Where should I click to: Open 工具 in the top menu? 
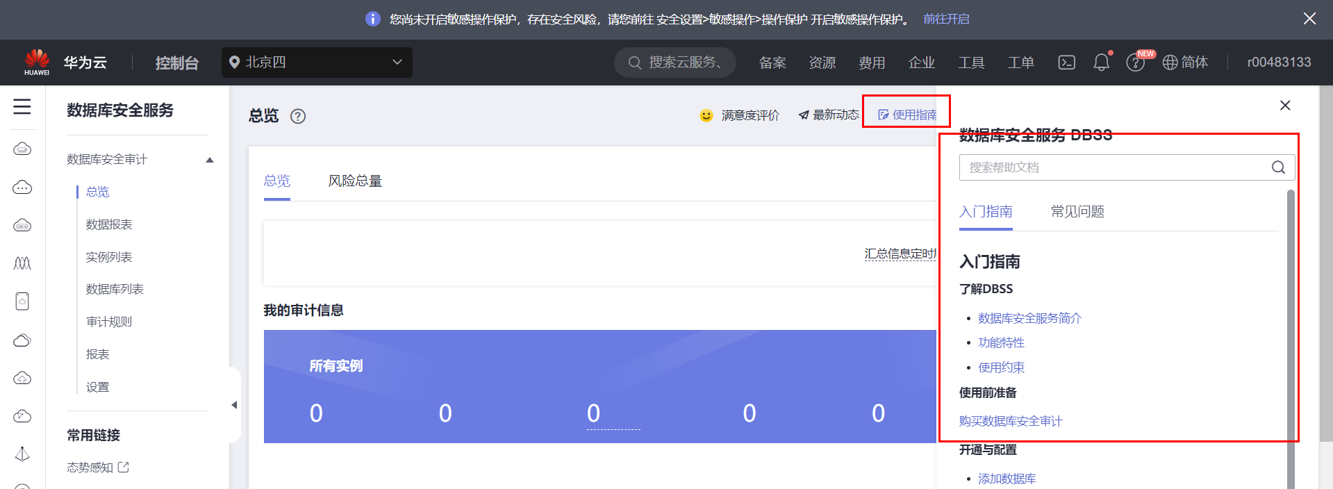click(972, 63)
